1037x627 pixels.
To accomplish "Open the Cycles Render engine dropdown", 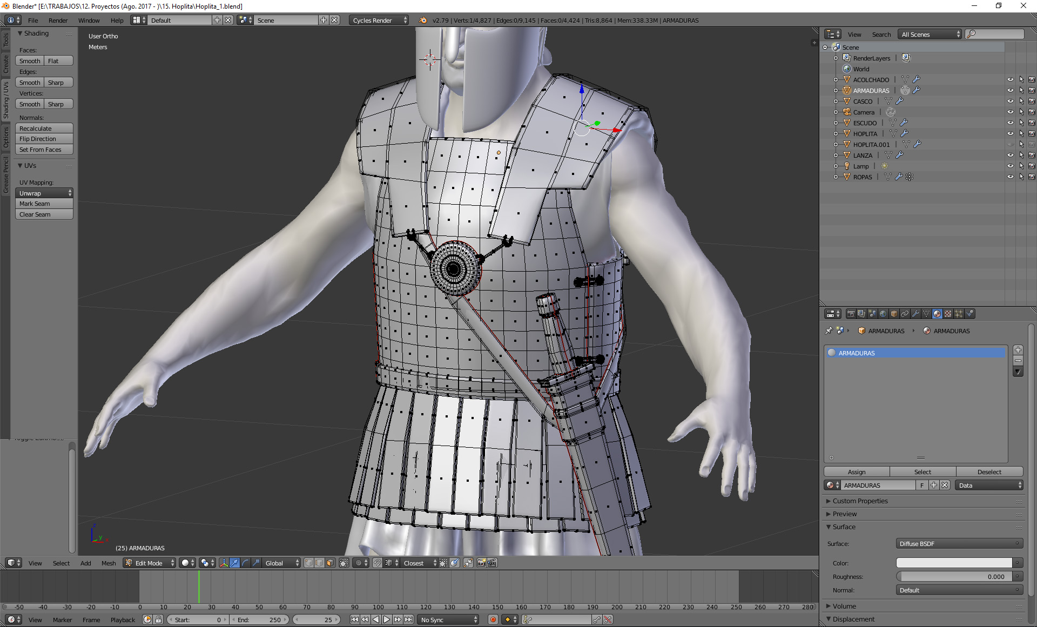I will pos(379,20).
